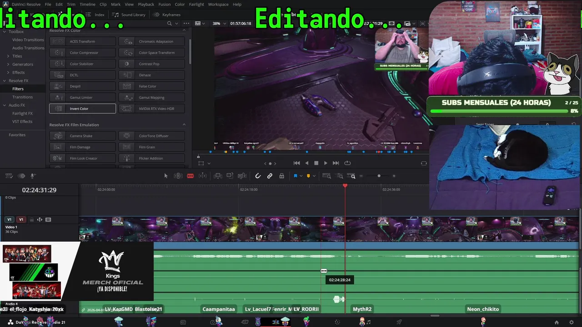
Task: Choose the red Blade Edit tool
Action: (x=191, y=176)
